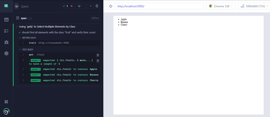
Task: Click the assertion containing Banana
Action: 59,75
